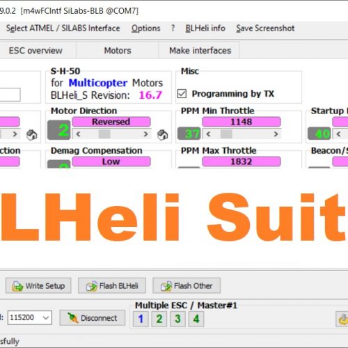This screenshot has width=348, height=348.
Task: Select ESC number 3
Action: click(x=177, y=319)
